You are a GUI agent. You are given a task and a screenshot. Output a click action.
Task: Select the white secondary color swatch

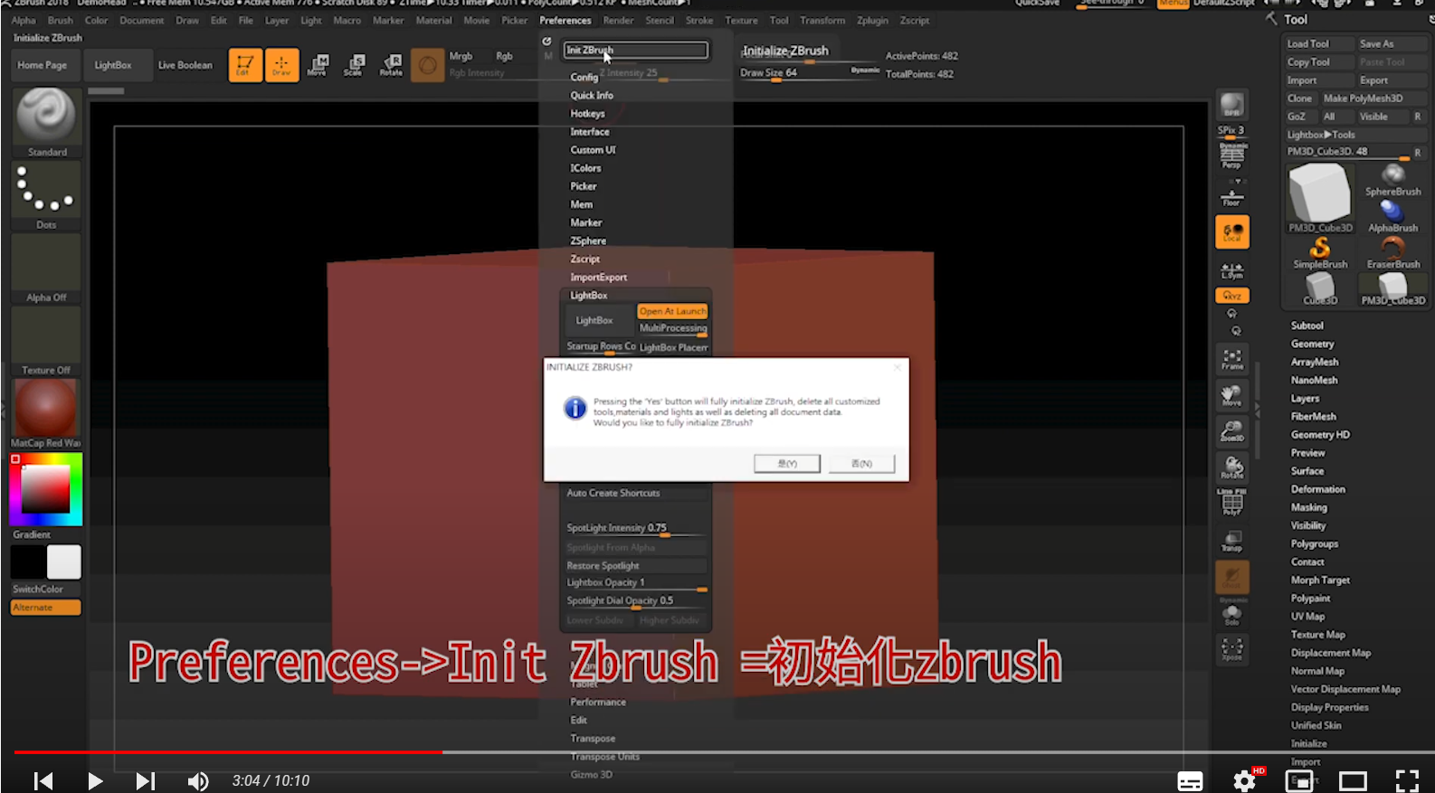point(64,562)
